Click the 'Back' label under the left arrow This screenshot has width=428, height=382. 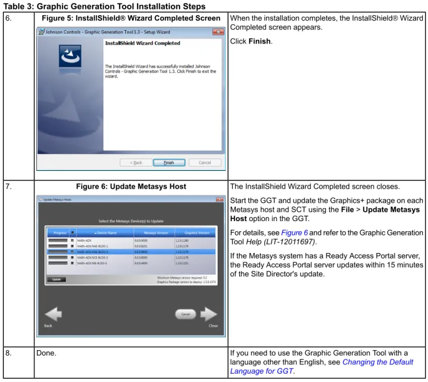coord(48,326)
